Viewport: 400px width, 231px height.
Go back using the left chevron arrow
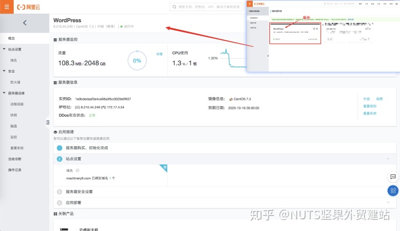[x=25, y=23]
